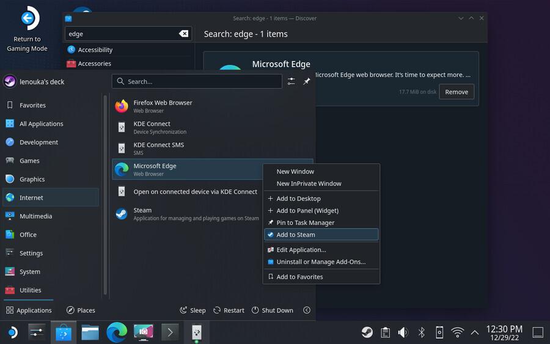Select the Utilities category
The width and height of the screenshot is (550, 344).
point(51,290)
